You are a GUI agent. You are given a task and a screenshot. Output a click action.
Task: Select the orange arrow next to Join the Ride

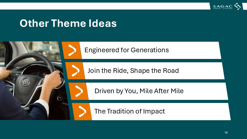pos(76,71)
